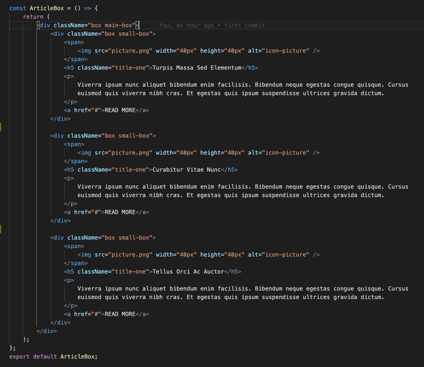This screenshot has height=367, width=424.
Task: Click the closing ");" of the return
Action: click(26, 340)
